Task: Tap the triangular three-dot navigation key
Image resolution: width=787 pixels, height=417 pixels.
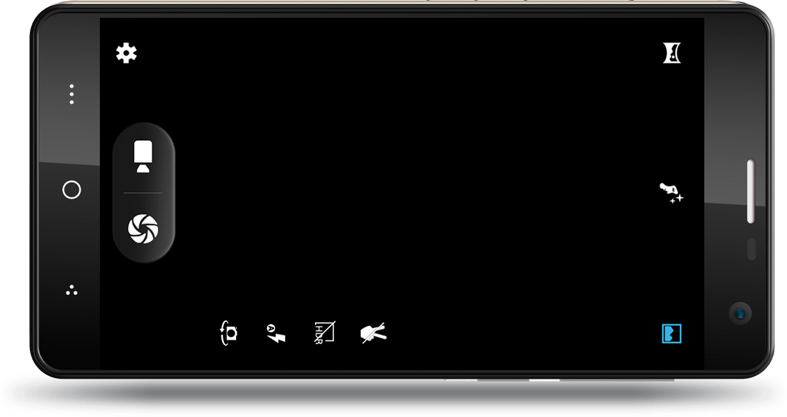Action: (72, 290)
